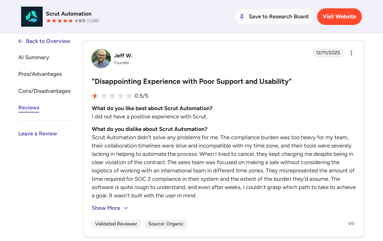Click the Leave a Review link

pos(37,133)
